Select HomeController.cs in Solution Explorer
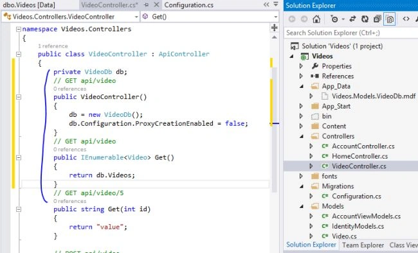418x253 pixels. pyautogui.click(x=359, y=156)
